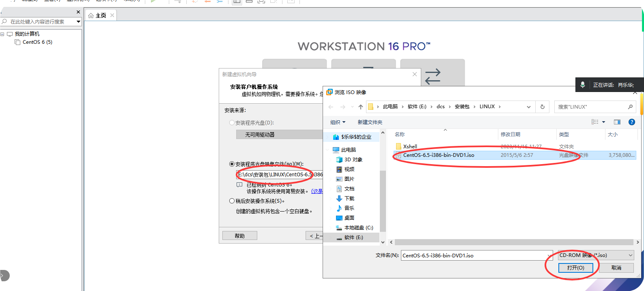The image size is (644, 291).
Task: Click 安装包 in the address breadcrumb
Action: pyautogui.click(x=462, y=107)
